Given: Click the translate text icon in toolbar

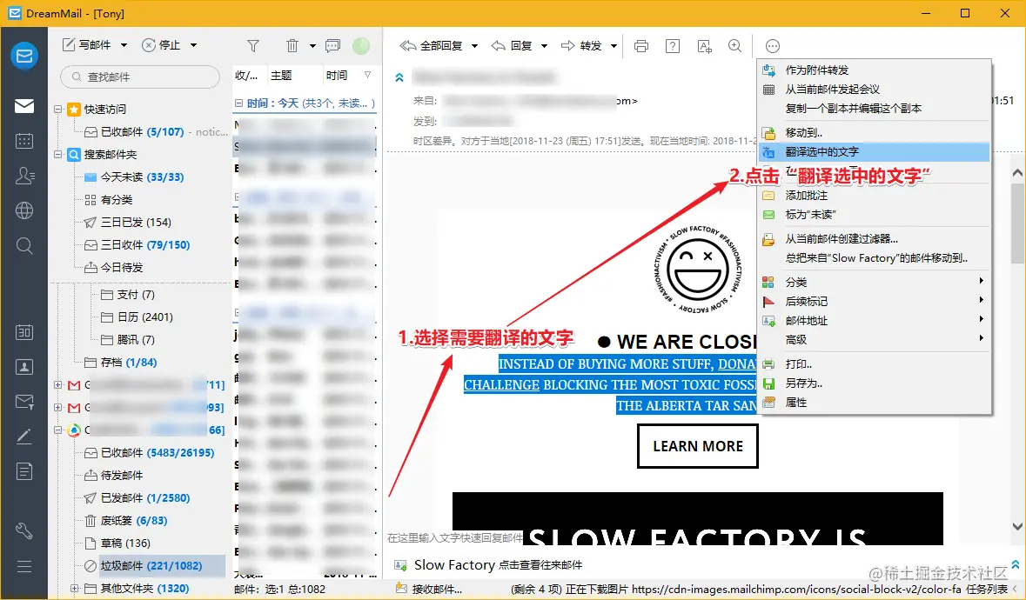Looking at the screenshot, I should coord(704,46).
